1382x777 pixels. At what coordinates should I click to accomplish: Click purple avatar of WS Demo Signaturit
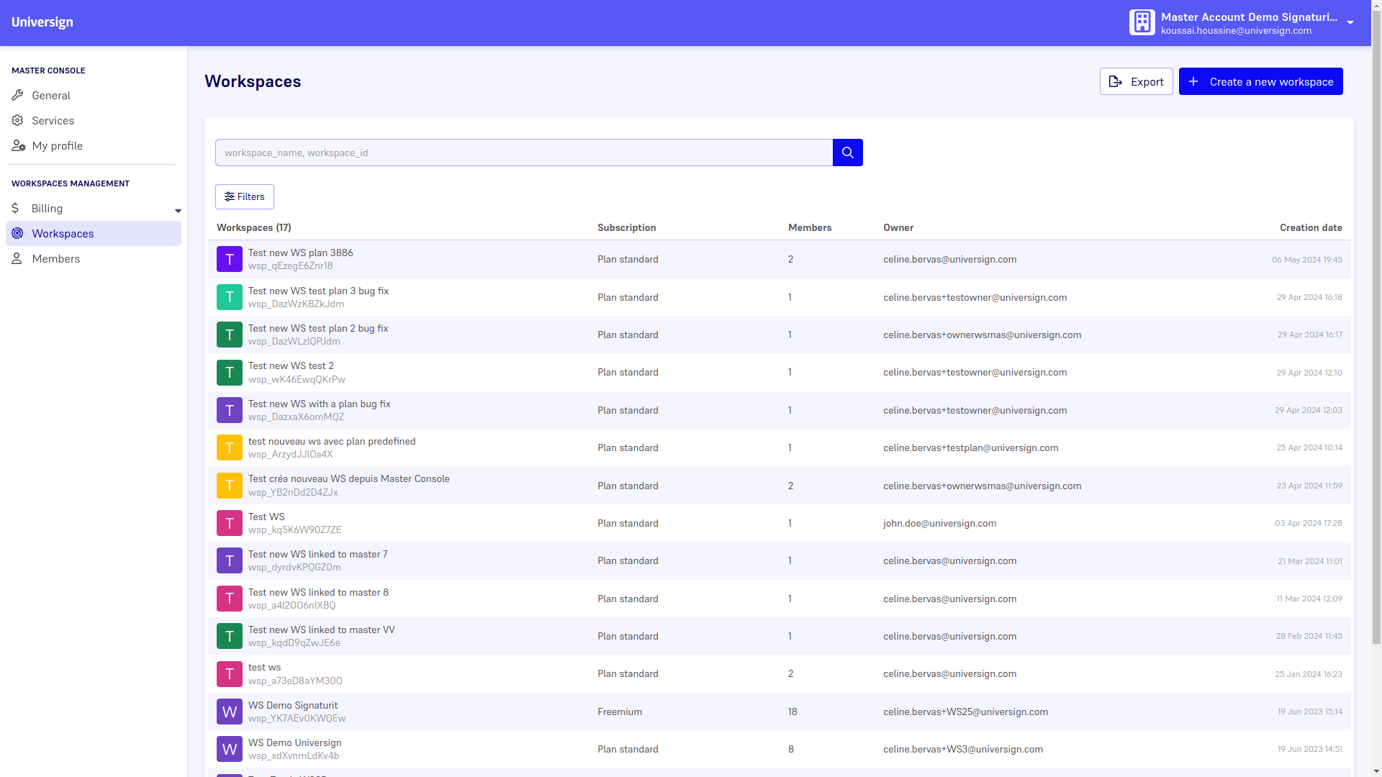click(229, 712)
